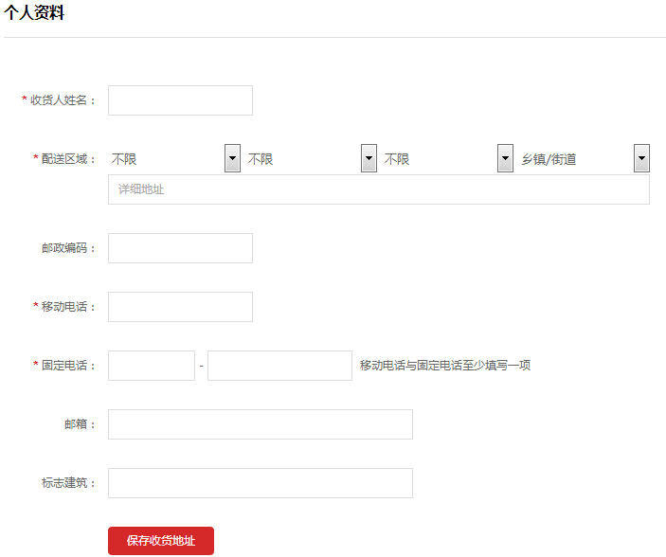
Task: Expand the 乡镇/街道 dropdown
Action: coord(584,158)
